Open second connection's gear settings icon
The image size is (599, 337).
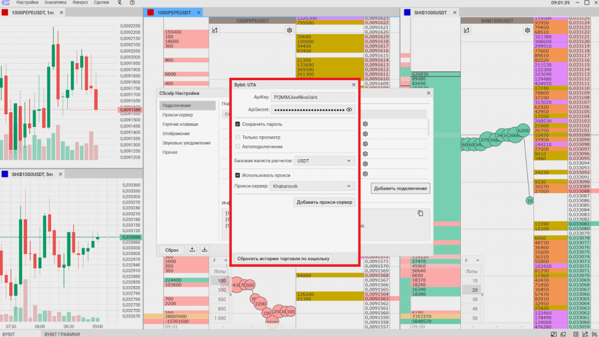(x=365, y=134)
